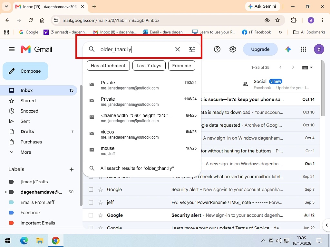
Task: Open the Drafts folder
Action: click(39, 132)
